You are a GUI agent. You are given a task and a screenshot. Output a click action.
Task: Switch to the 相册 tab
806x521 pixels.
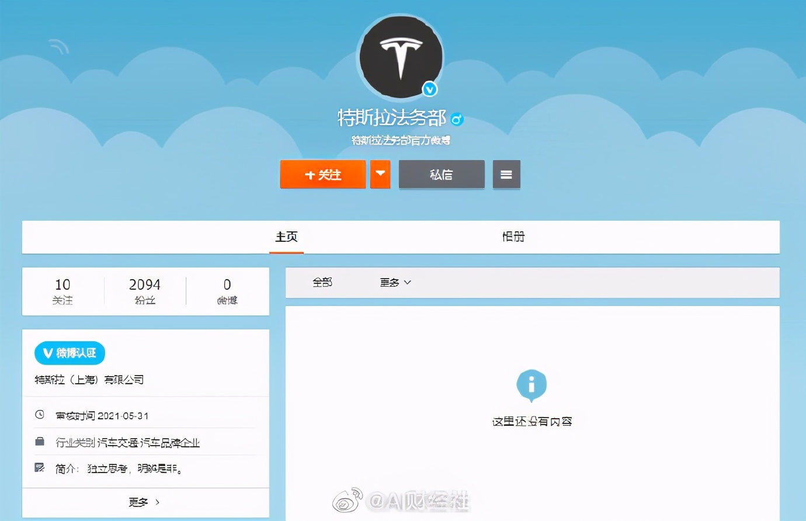point(513,237)
